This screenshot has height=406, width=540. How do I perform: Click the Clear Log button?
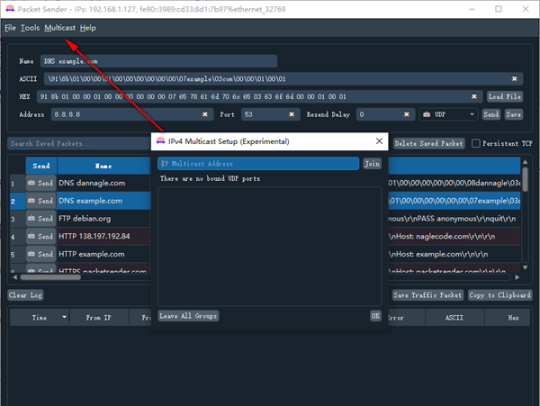[25, 295]
